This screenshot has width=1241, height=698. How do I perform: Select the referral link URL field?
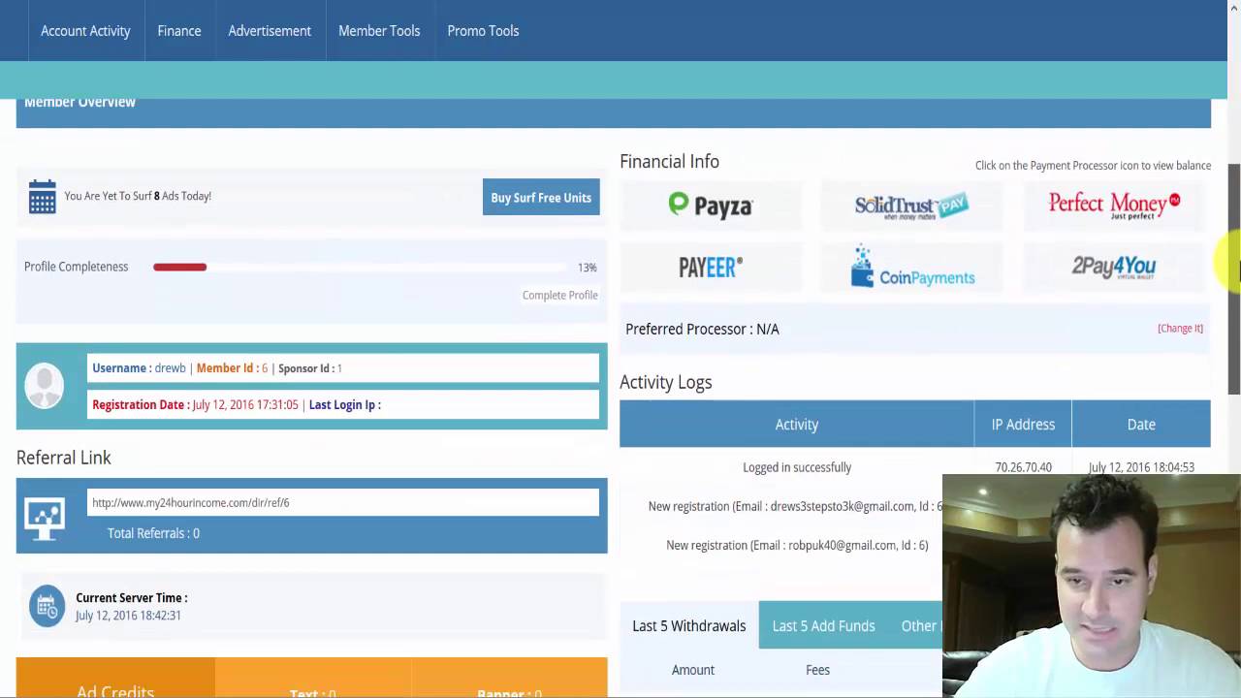point(343,502)
